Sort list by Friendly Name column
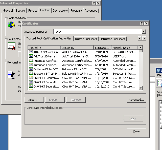 coord(125,48)
